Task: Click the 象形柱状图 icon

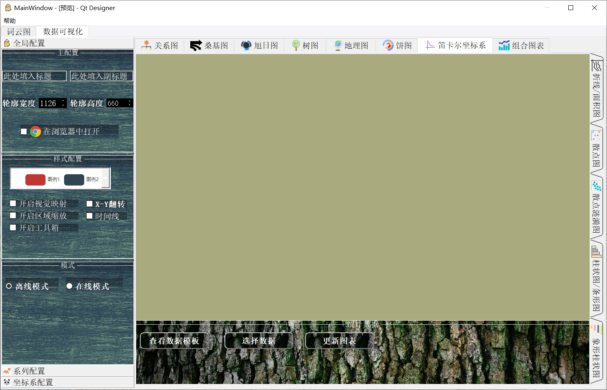Action: point(596,330)
